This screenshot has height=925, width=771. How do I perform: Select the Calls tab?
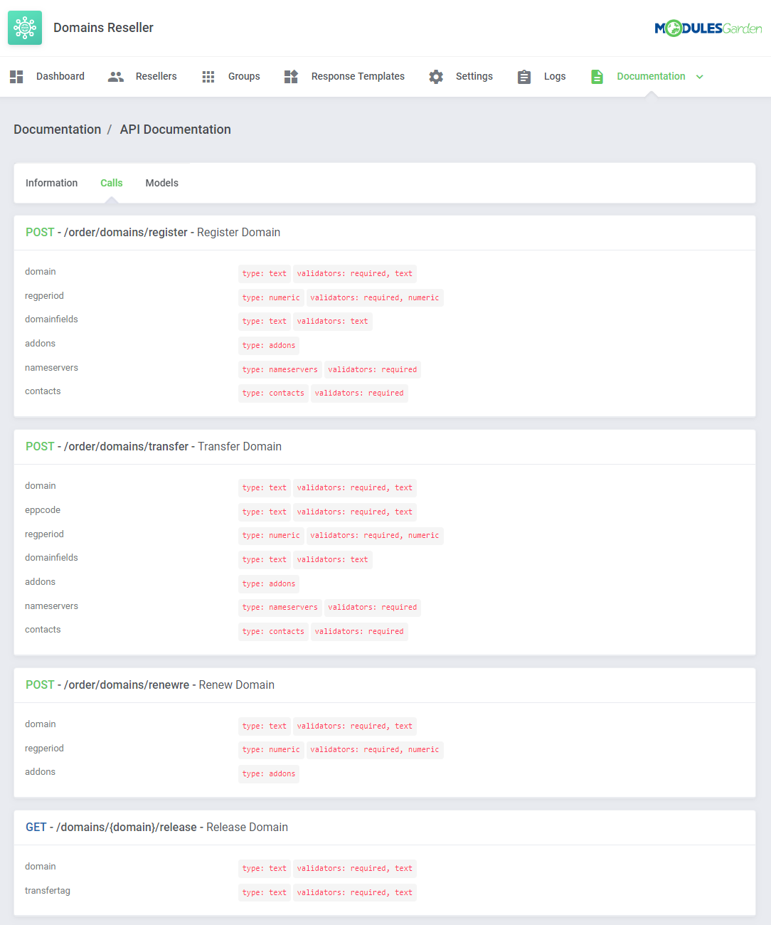[x=112, y=183]
